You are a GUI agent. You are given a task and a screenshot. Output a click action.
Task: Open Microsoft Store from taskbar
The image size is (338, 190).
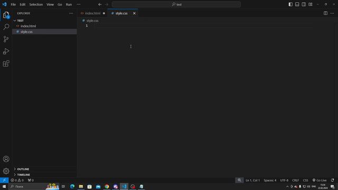[89, 186]
